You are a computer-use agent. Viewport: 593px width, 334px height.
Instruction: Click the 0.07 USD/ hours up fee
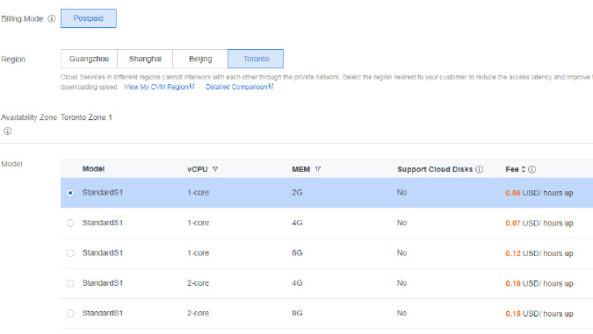[x=539, y=223]
